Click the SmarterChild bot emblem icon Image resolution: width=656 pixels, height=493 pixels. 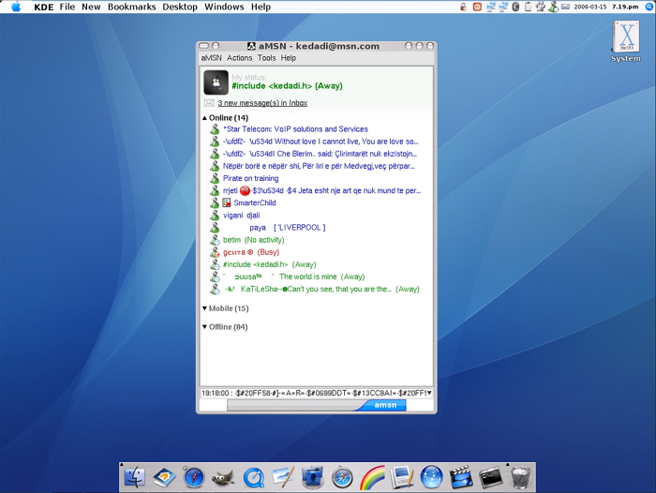(x=227, y=203)
